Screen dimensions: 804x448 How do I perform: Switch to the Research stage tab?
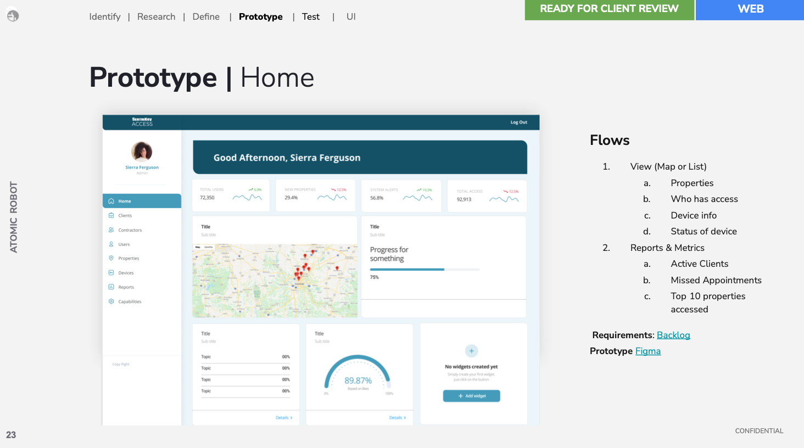click(157, 17)
